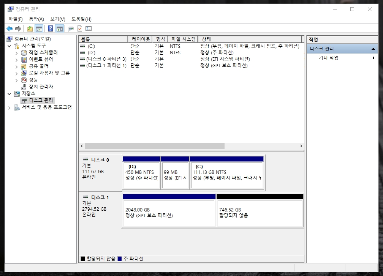This screenshot has height=276, width=383.
Task: Expand the 로컬 사용자 및 그룹 node
Action: click(17, 73)
